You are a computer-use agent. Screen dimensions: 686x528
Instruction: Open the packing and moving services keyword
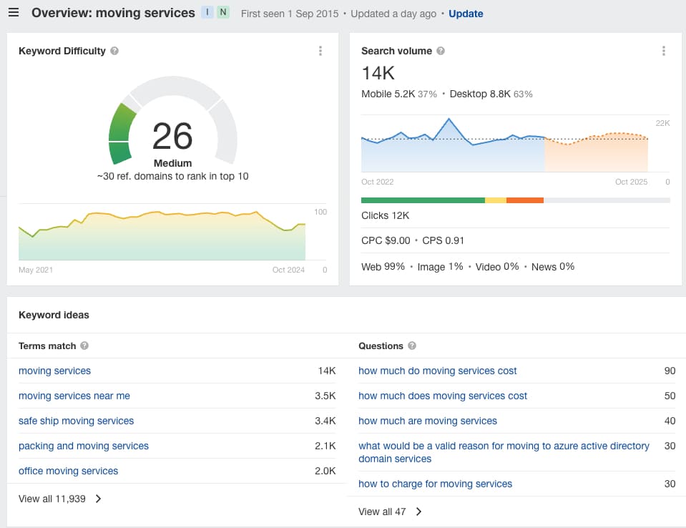click(83, 446)
